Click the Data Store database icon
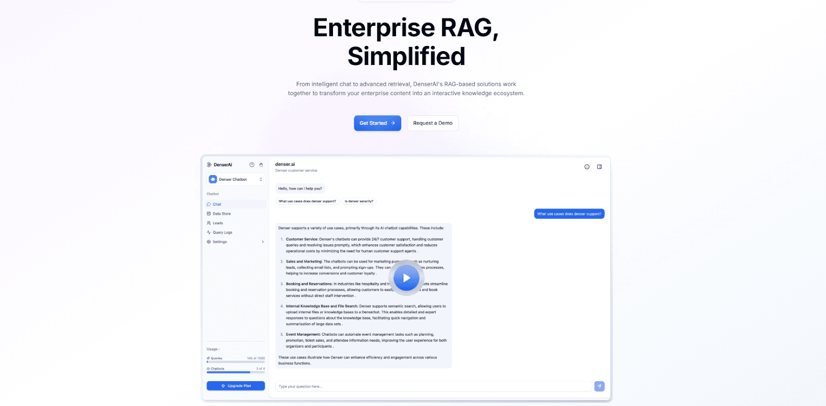The height and width of the screenshot is (406, 826). [209, 213]
